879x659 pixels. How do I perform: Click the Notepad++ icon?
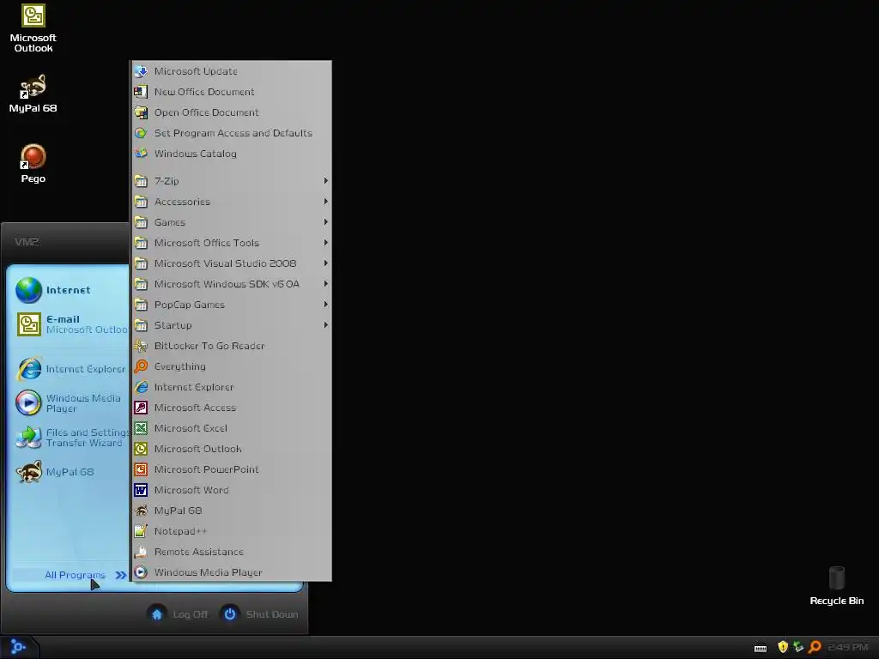[141, 531]
